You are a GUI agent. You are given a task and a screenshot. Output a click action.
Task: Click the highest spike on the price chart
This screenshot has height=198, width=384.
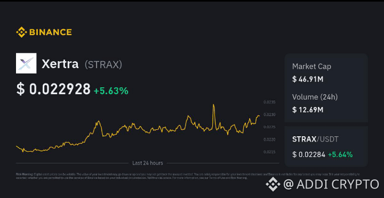coord(213,105)
